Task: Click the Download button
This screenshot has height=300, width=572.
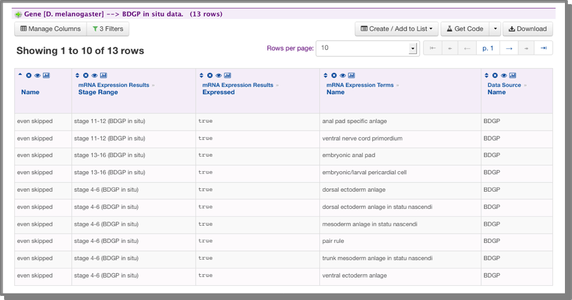Action: click(527, 29)
